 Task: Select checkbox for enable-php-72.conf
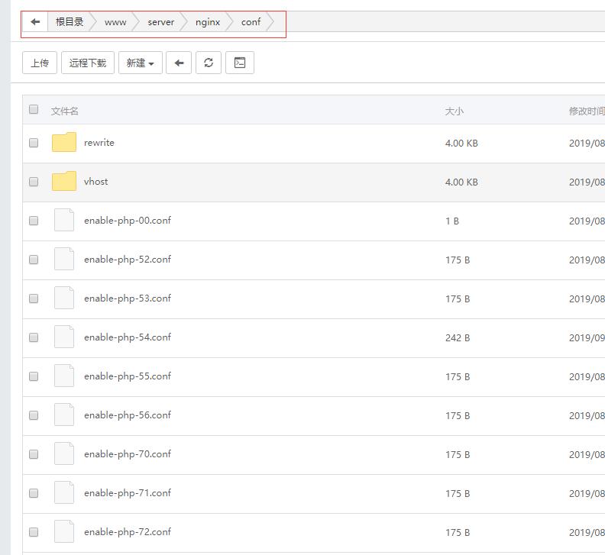[34, 532]
